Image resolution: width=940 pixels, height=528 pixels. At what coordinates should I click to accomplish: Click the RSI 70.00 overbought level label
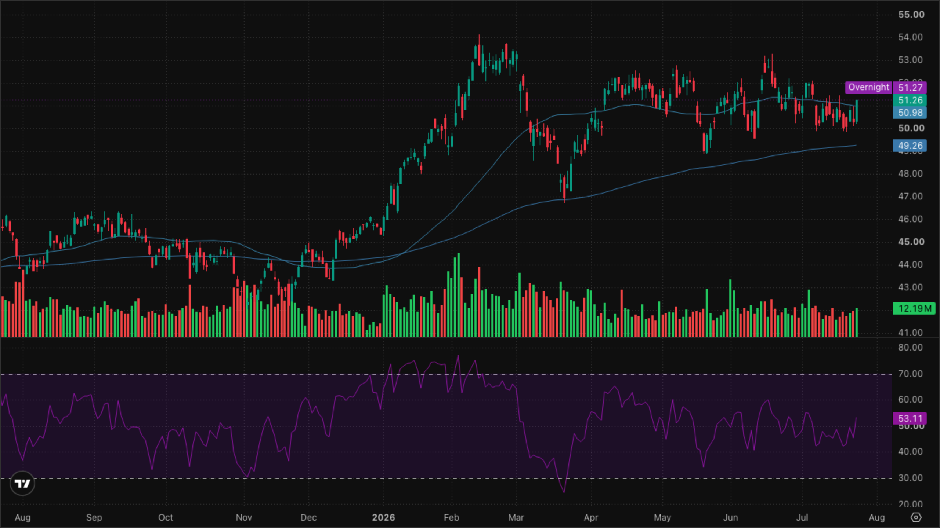tap(910, 374)
